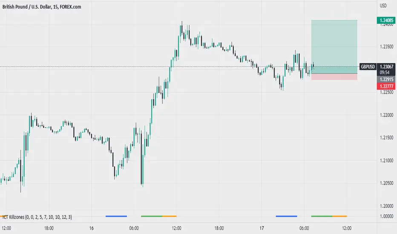This screenshot has height=234, width=397.
Task: Click the first blue killzone session line
Action: pyautogui.click(x=116, y=216)
